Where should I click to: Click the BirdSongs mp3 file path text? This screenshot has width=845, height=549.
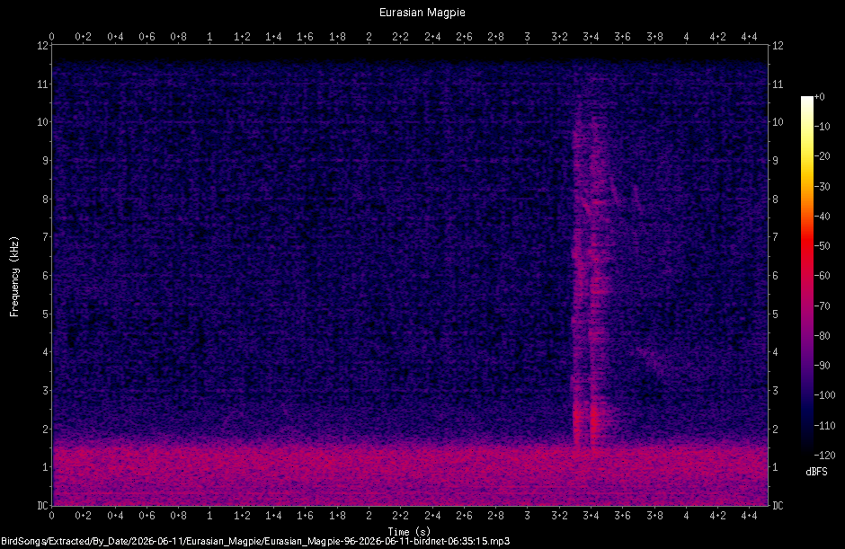255,541
